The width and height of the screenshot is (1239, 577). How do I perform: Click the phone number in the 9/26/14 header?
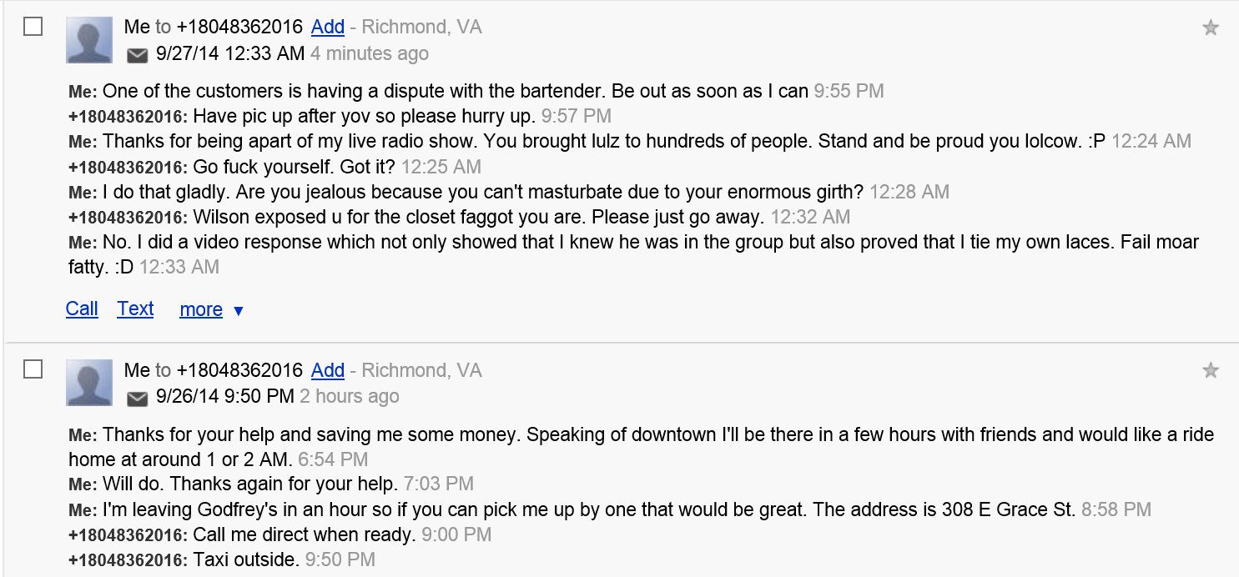pos(239,370)
